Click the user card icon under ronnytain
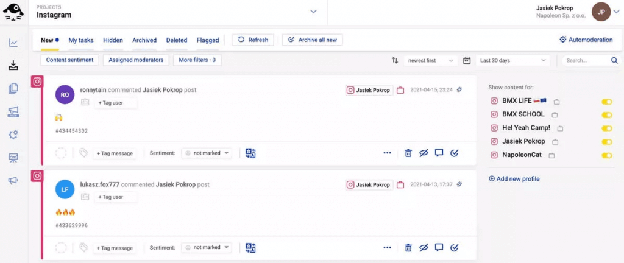This screenshot has height=263, width=624. (x=85, y=102)
